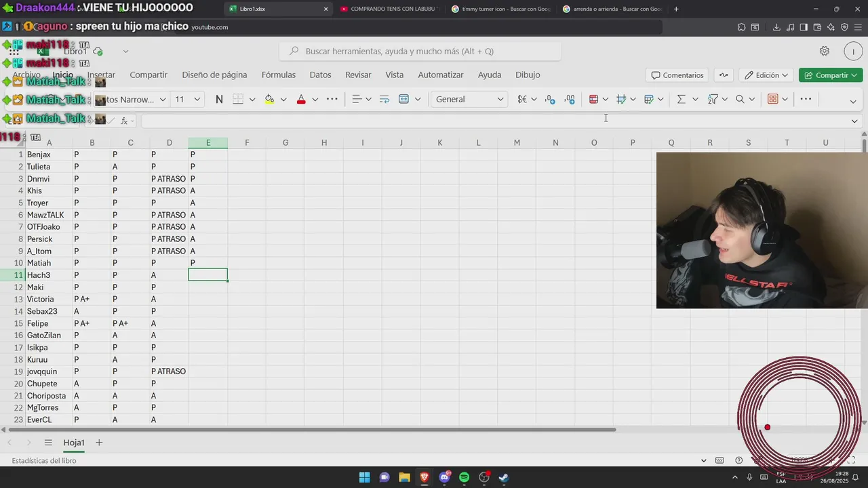Expand the borders dropdown arrow

tap(252, 99)
